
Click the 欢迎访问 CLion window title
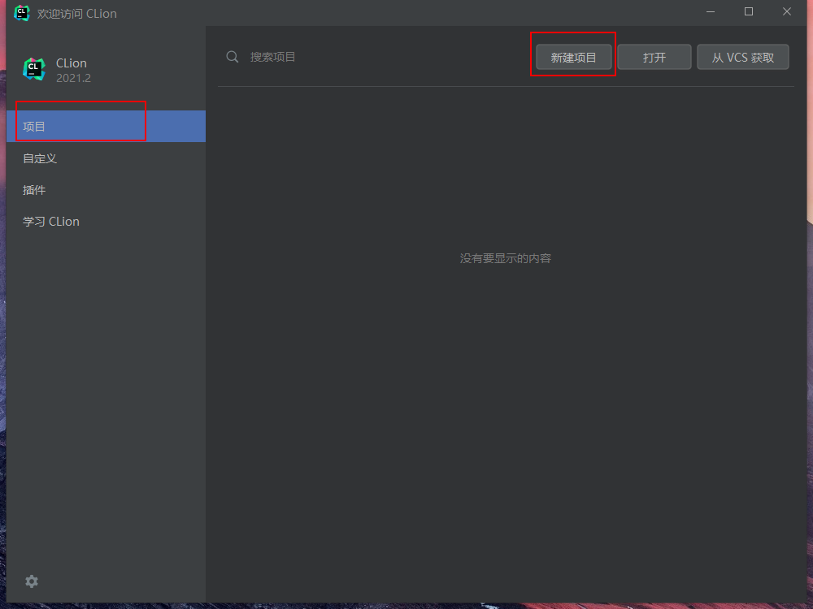(x=76, y=14)
